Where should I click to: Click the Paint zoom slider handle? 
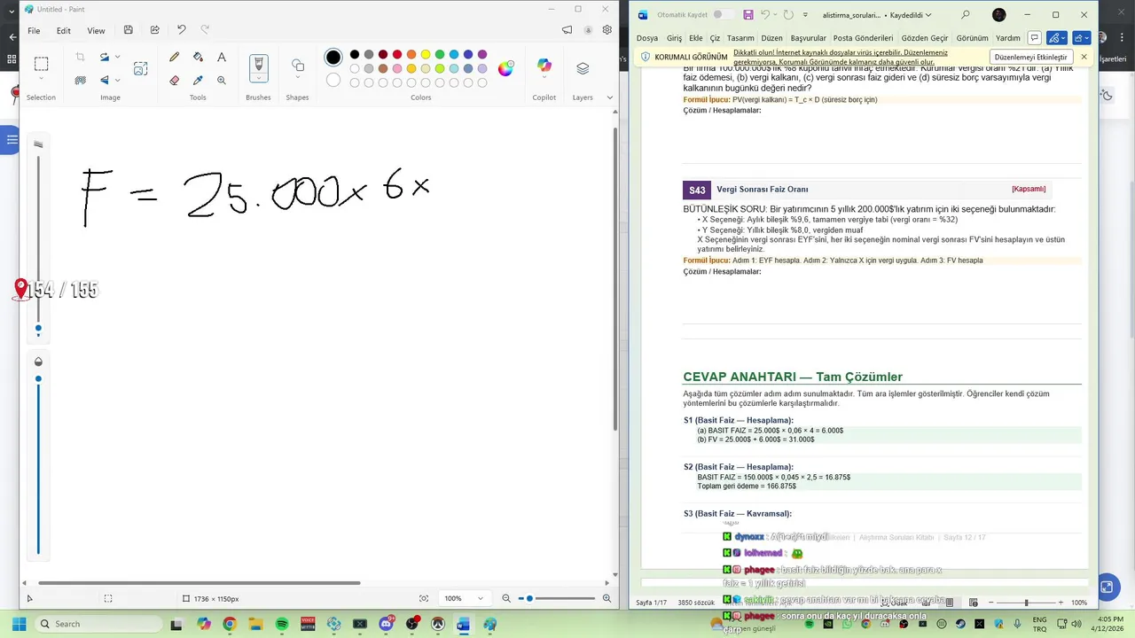(529, 598)
